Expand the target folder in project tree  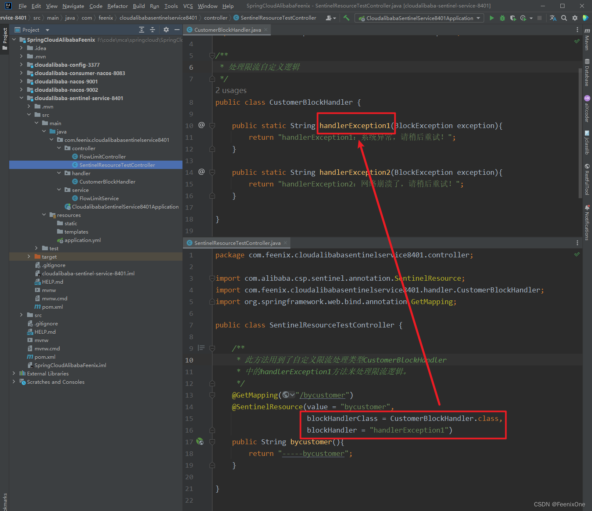pyautogui.click(x=29, y=257)
